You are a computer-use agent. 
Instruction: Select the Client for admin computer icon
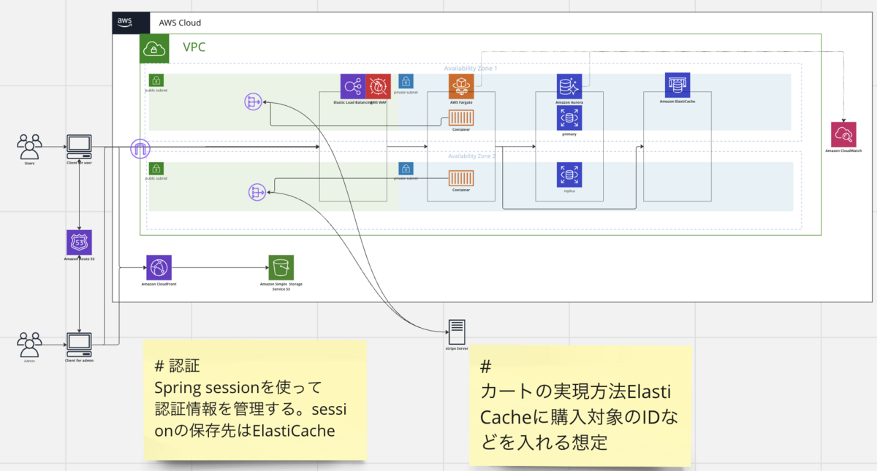click(x=79, y=345)
